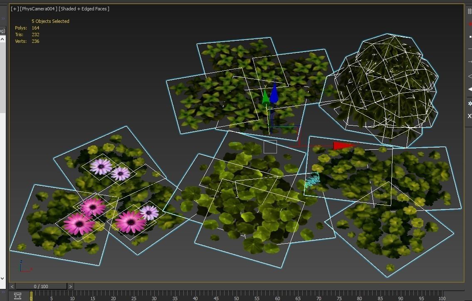Click the "Polys: 164" statistic
Viewport: 472px width, 301px height.
[27, 28]
